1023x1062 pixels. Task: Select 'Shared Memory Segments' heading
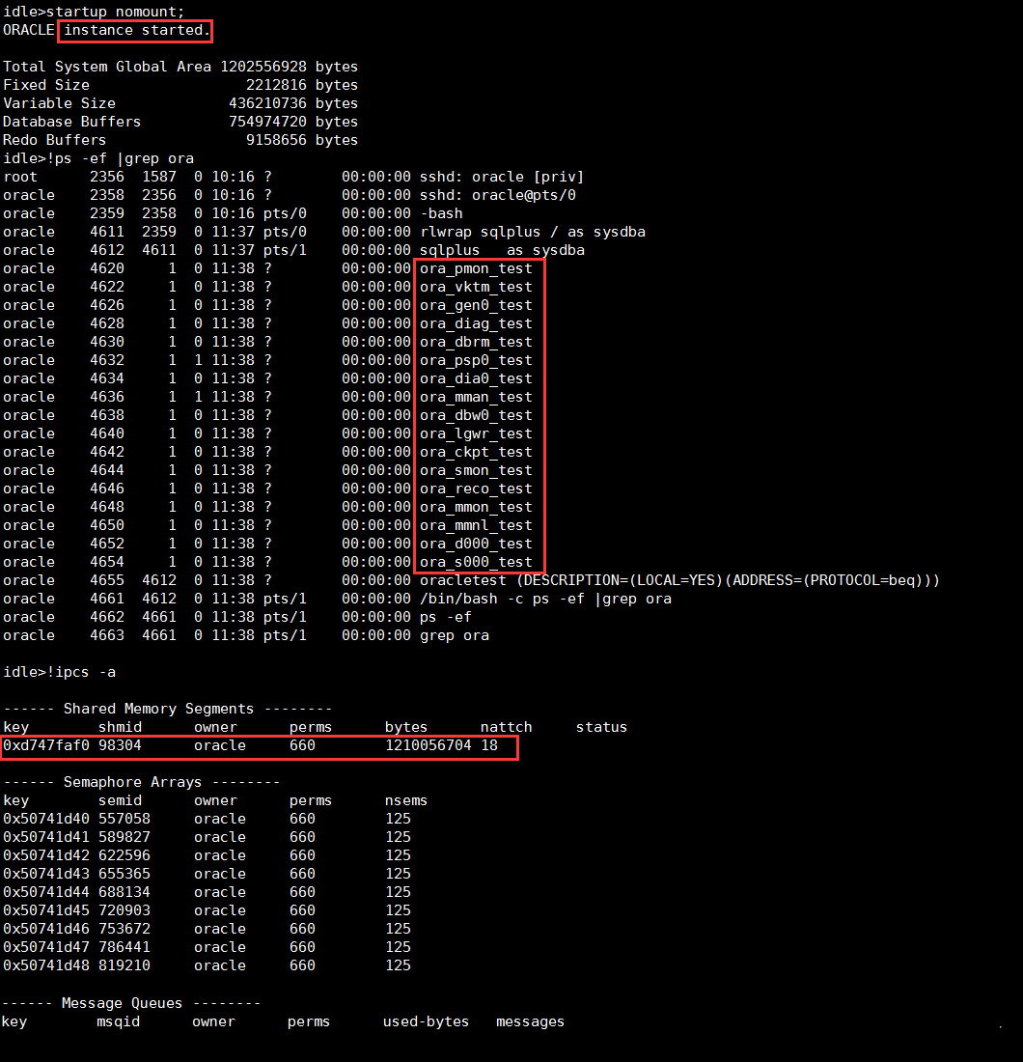coord(158,709)
